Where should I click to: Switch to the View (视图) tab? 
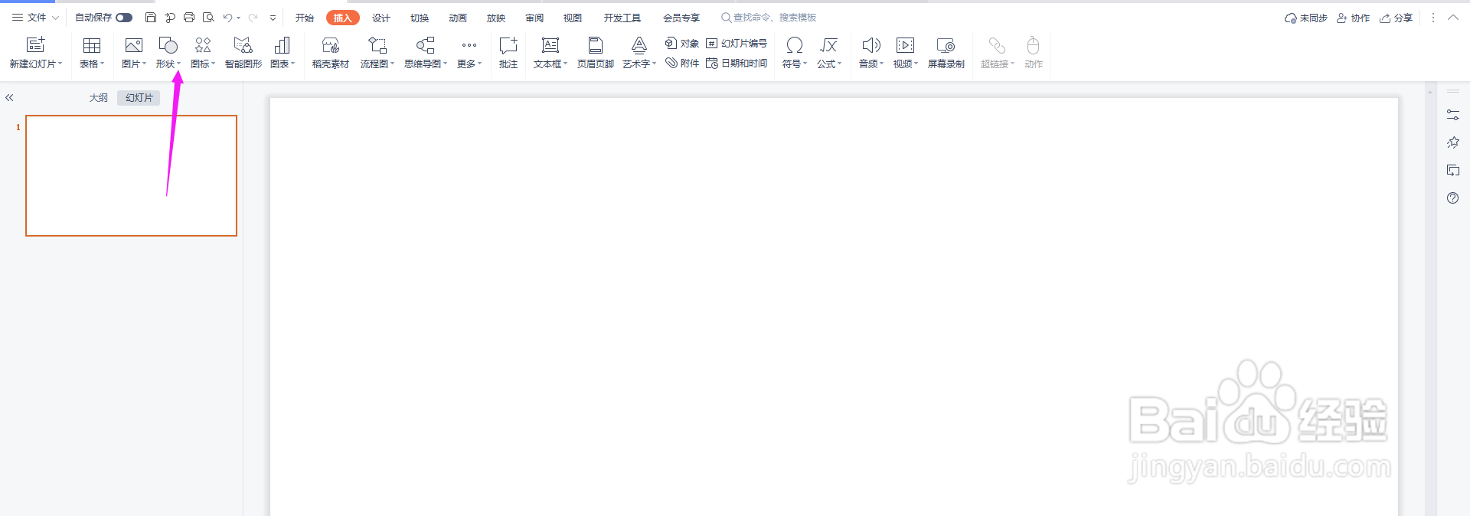pos(573,18)
